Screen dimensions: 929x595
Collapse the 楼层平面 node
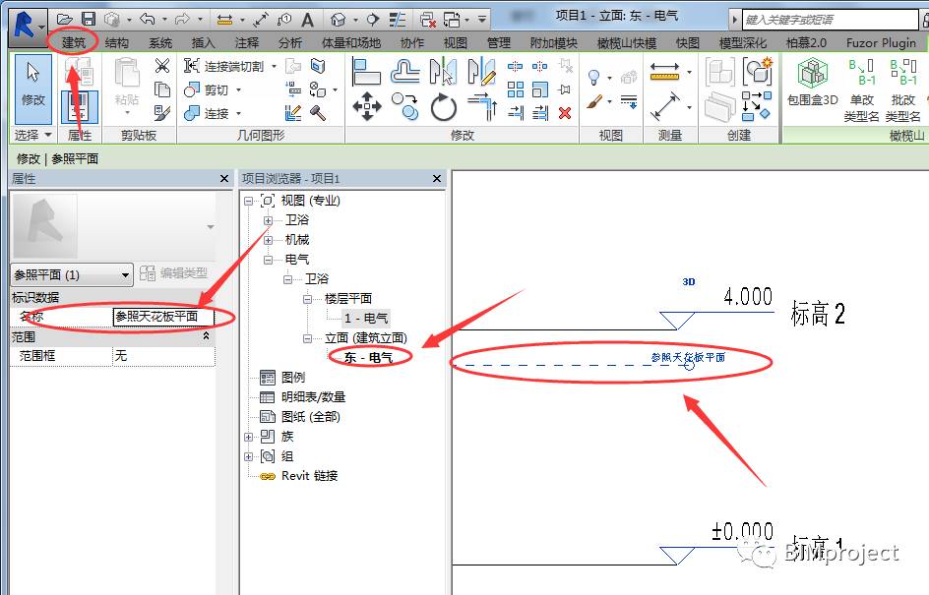click(307, 299)
